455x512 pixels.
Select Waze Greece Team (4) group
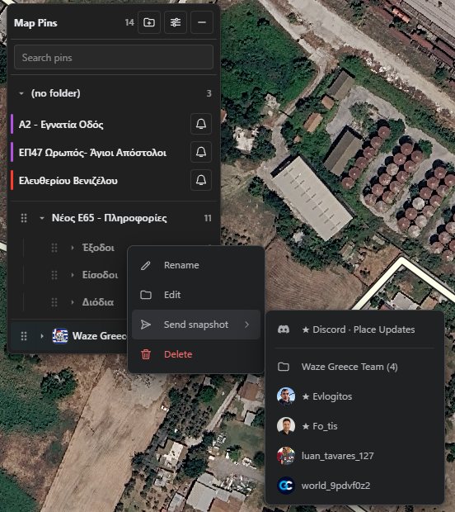click(355, 367)
